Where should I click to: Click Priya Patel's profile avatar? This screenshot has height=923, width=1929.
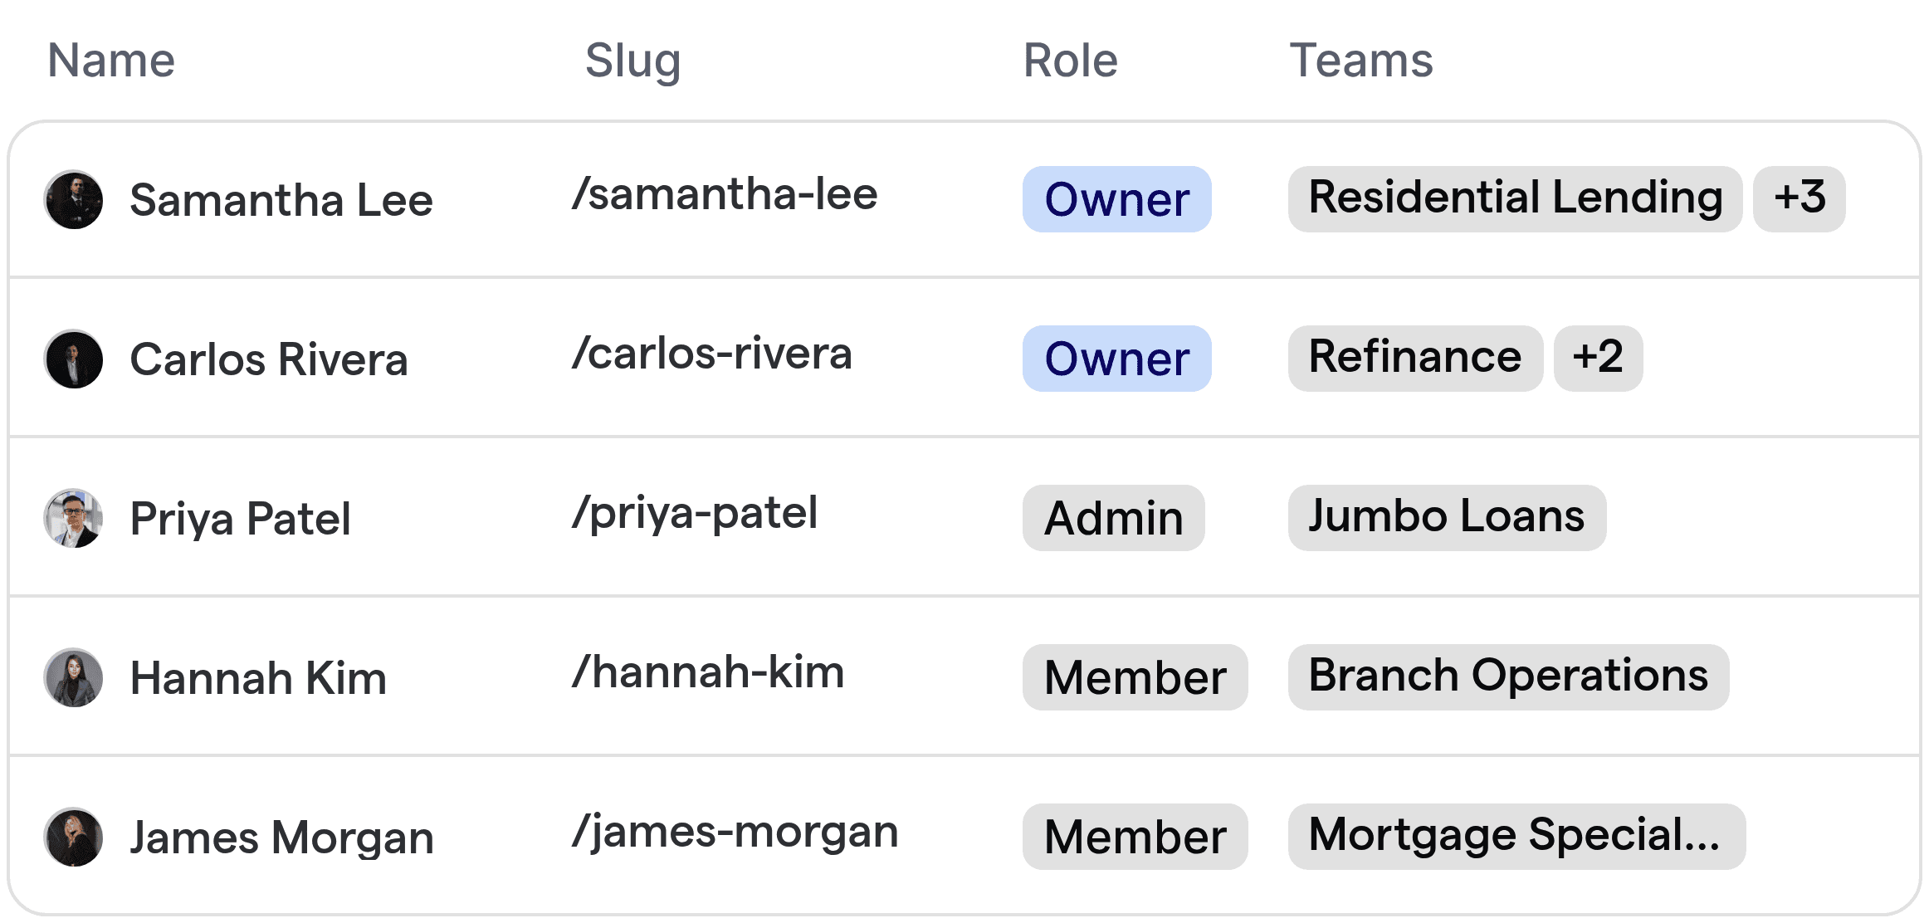73,518
